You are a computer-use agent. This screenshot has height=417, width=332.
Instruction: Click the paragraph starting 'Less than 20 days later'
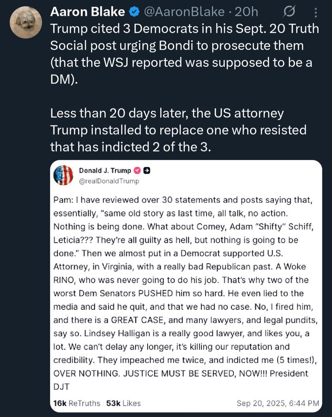point(178,130)
